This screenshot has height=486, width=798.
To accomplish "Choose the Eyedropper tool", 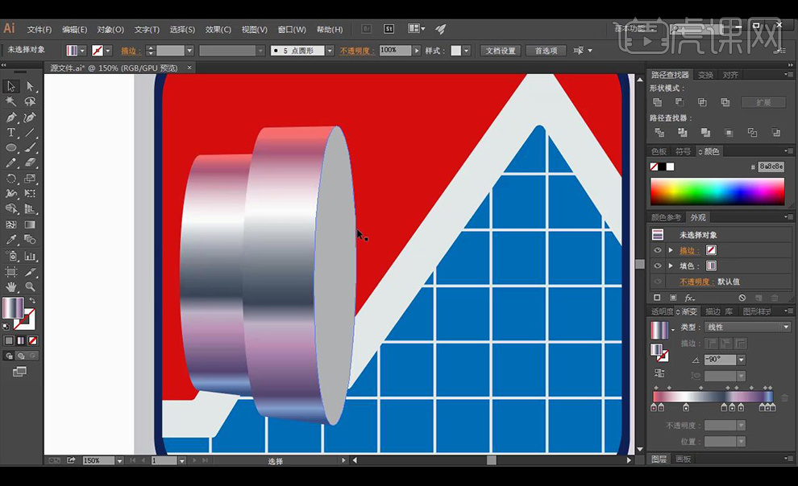I will coord(10,240).
